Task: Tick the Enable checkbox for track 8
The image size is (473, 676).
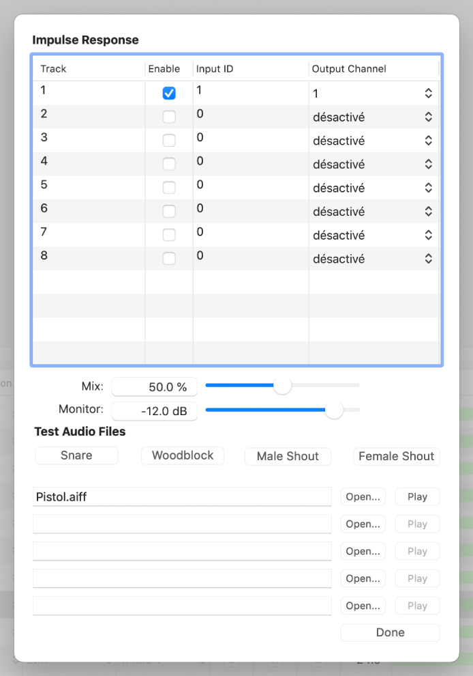Action: (x=169, y=259)
